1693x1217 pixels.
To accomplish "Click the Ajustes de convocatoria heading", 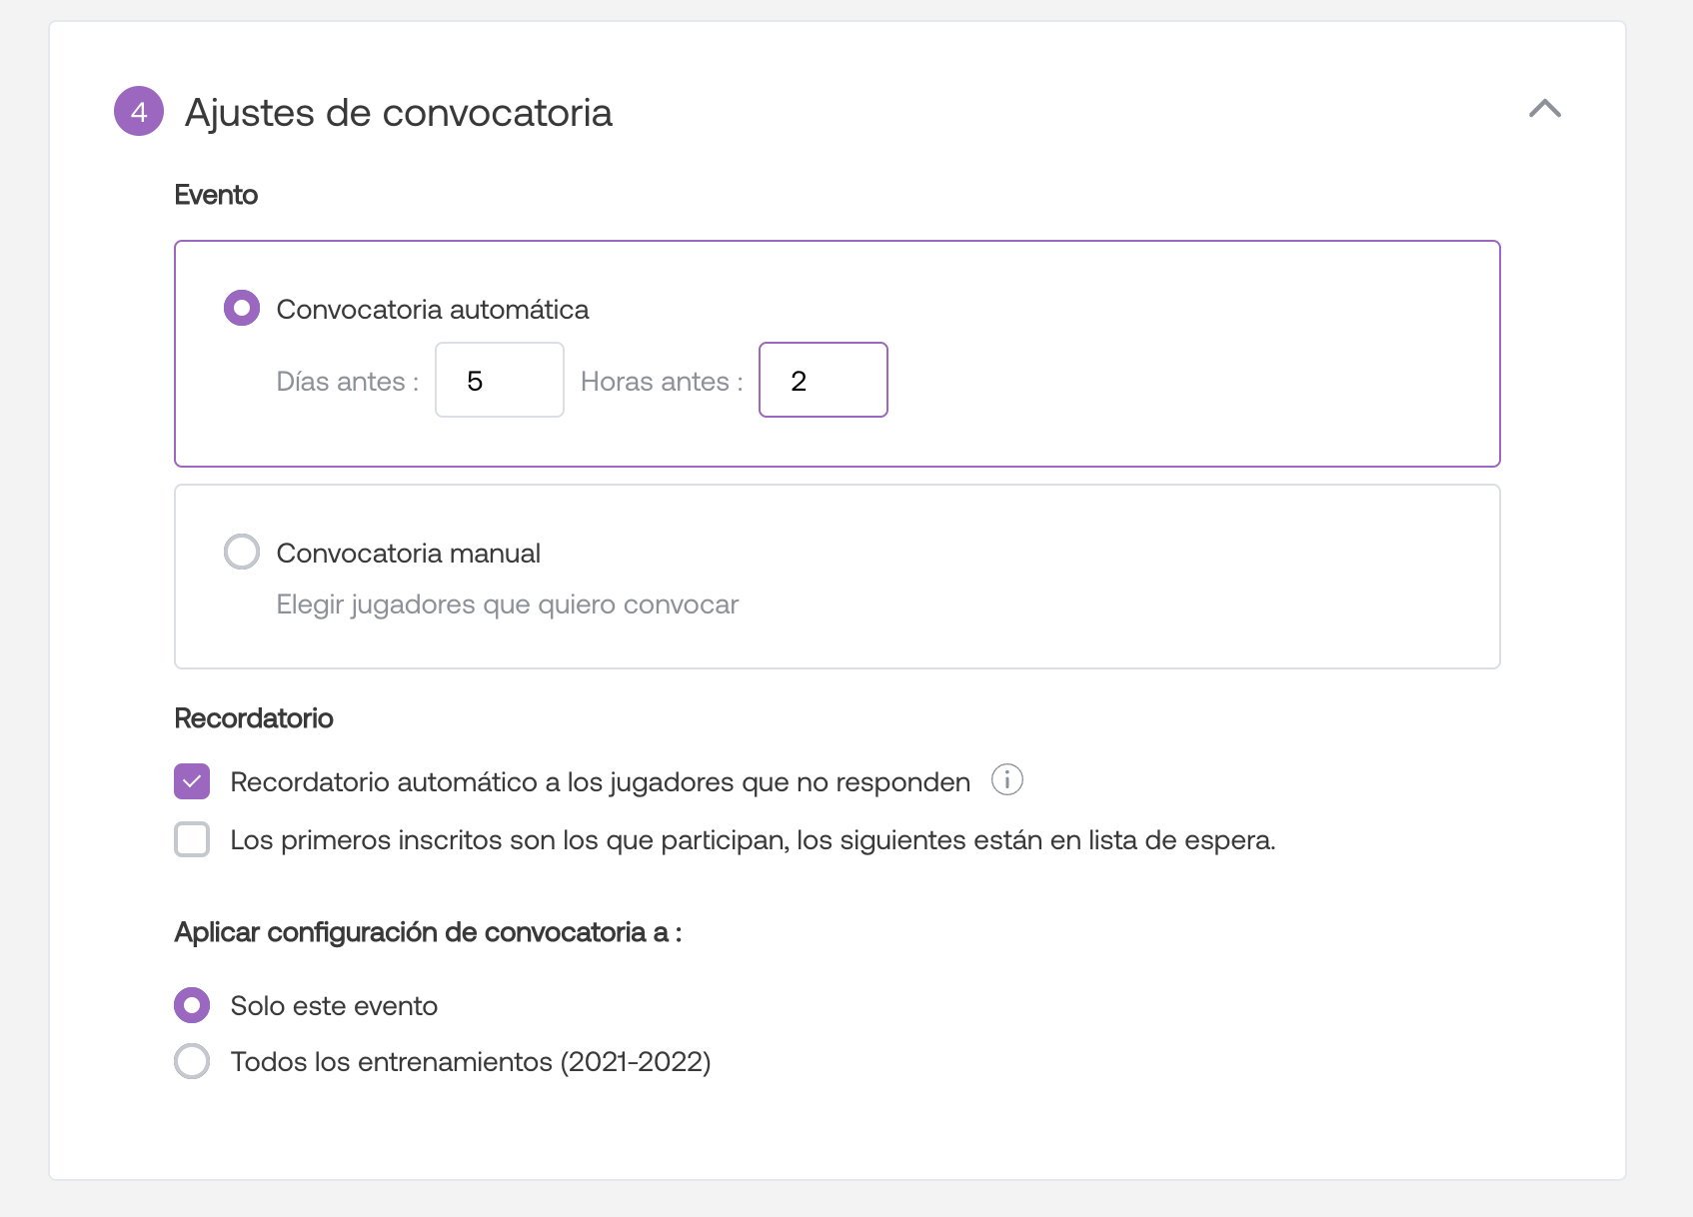I will 399,113.
